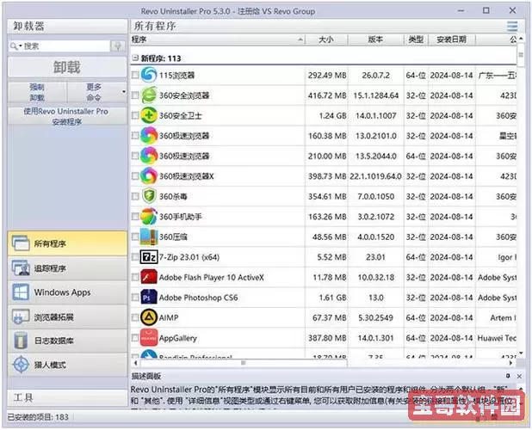Sort by the 大小 column header
532x430 pixels.
pos(326,40)
